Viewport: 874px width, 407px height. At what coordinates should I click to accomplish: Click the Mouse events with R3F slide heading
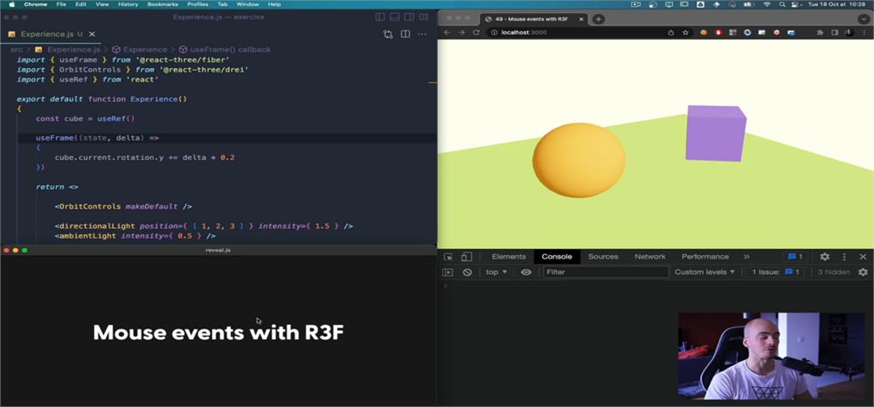pos(218,333)
